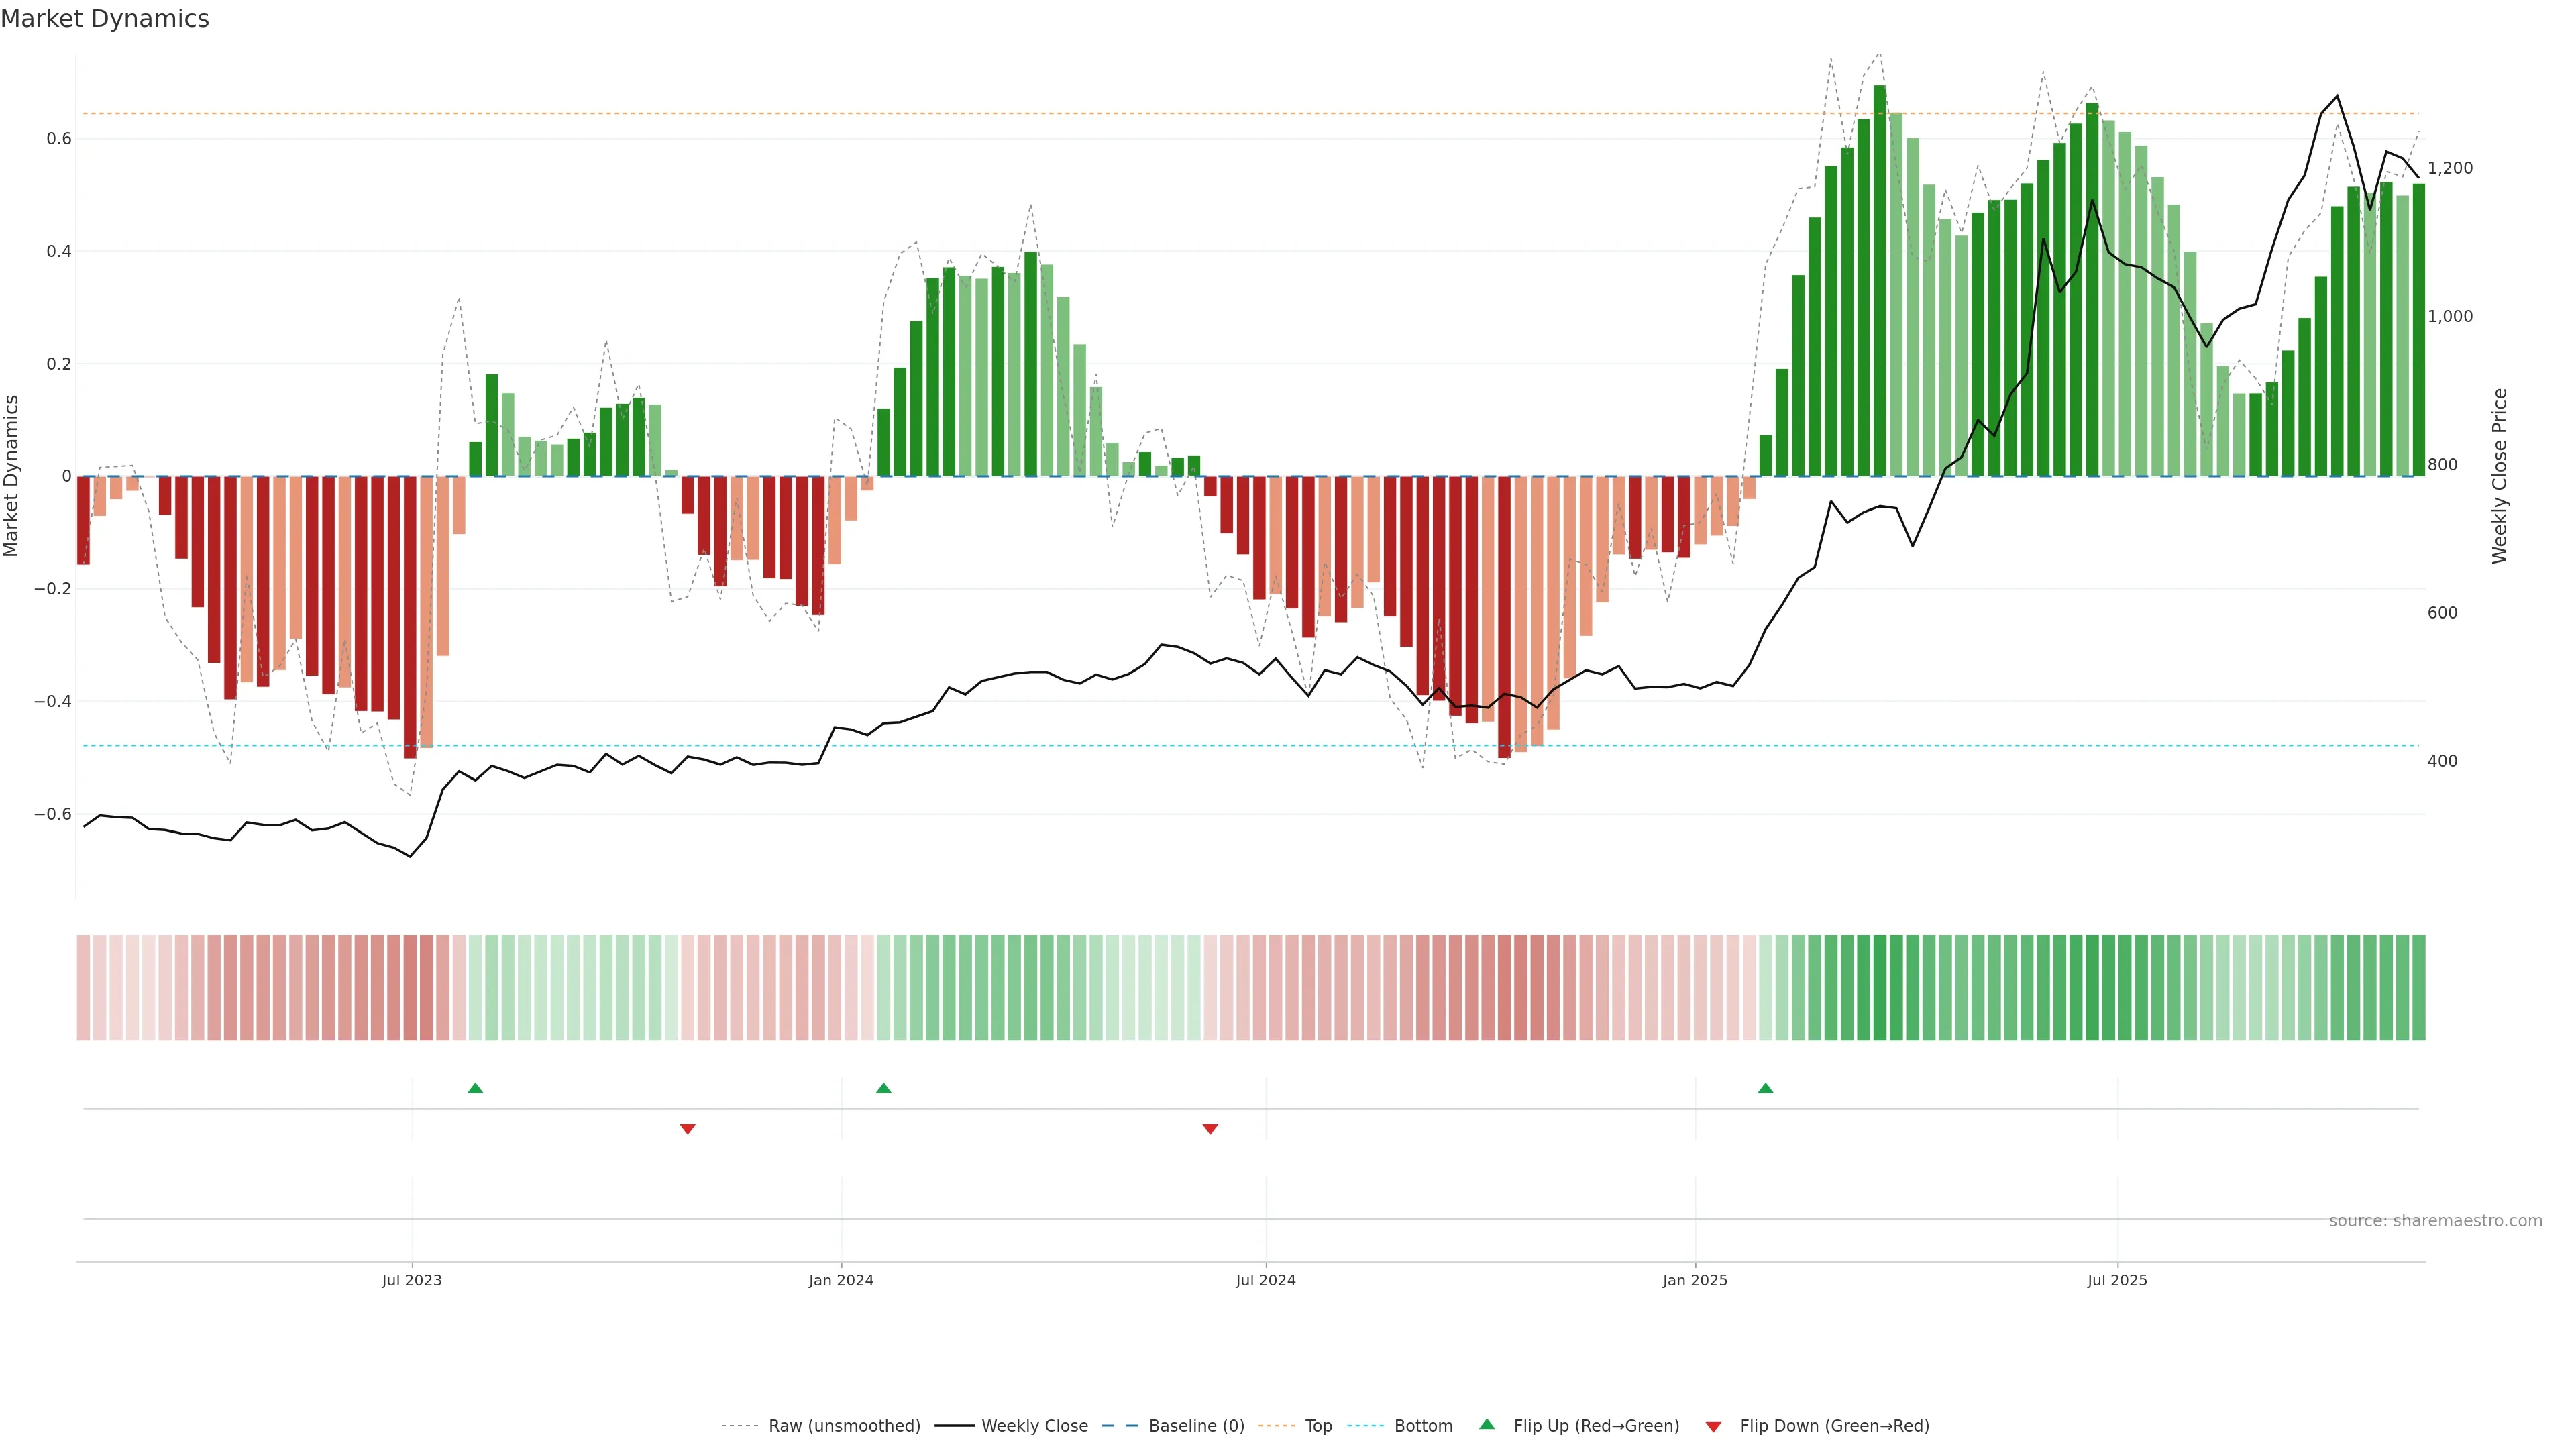Screen dimensions: 2576x1449
Task: Click the first pale red heatmap cell
Action: 83,987
